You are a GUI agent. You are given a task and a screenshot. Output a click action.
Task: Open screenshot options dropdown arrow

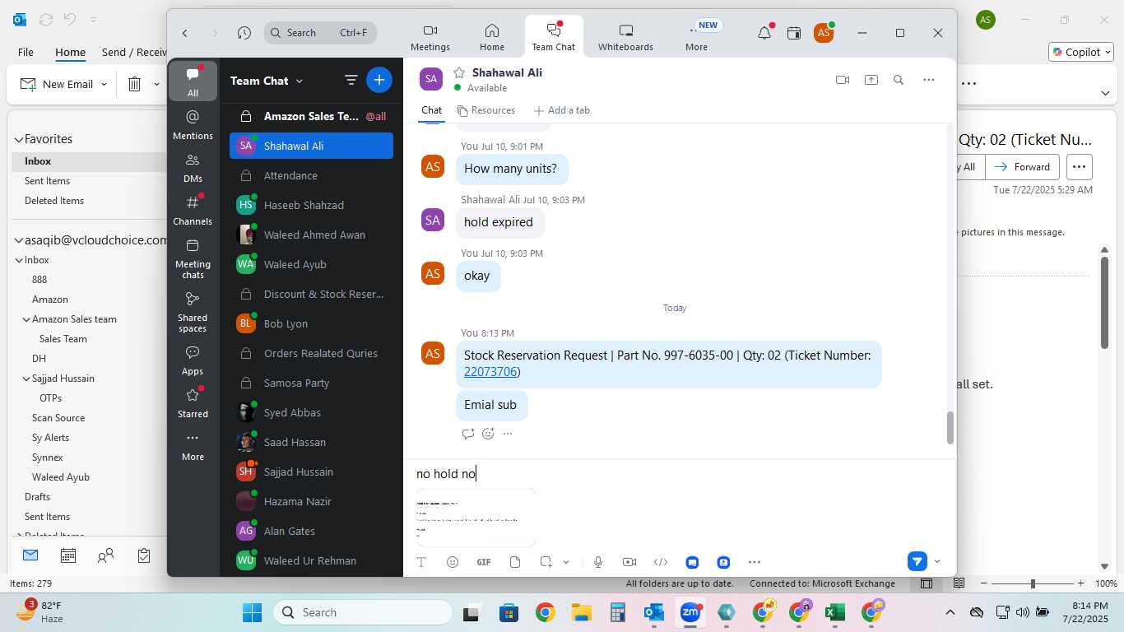coord(566,562)
